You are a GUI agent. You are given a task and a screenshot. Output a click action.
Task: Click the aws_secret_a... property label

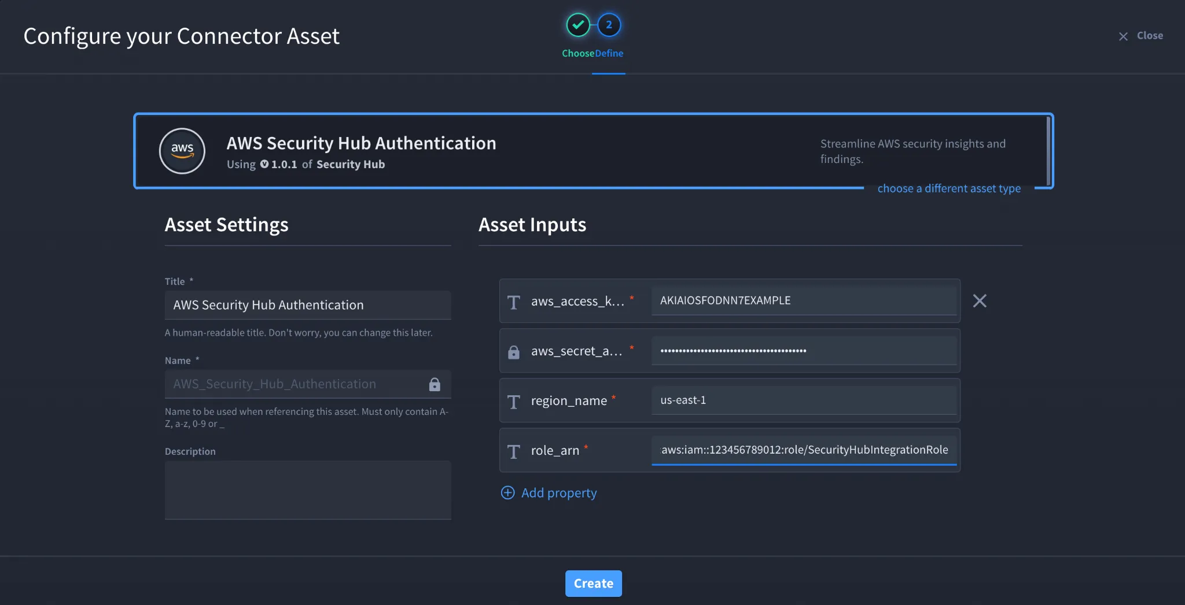(x=576, y=351)
